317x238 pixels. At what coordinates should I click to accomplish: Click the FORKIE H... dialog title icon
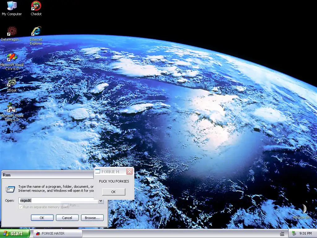coord(98,172)
